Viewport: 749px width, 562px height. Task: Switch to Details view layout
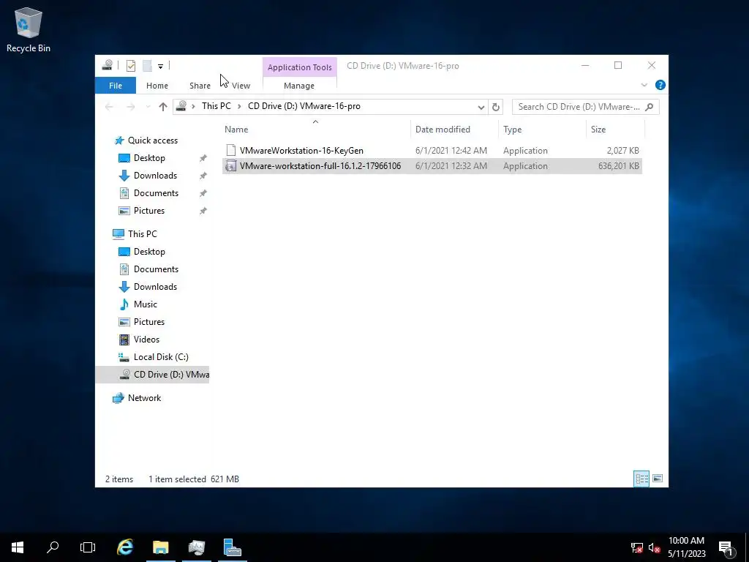pyautogui.click(x=641, y=479)
